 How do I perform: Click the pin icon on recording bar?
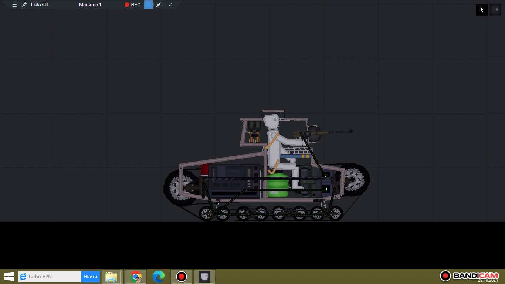coord(24,5)
